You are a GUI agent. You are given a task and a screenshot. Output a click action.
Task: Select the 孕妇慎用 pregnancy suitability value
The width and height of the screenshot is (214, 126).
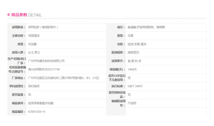(x=34, y=86)
